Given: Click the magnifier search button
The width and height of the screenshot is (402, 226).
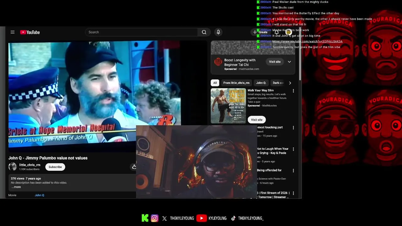Looking at the screenshot, I should pyautogui.click(x=204, y=32).
